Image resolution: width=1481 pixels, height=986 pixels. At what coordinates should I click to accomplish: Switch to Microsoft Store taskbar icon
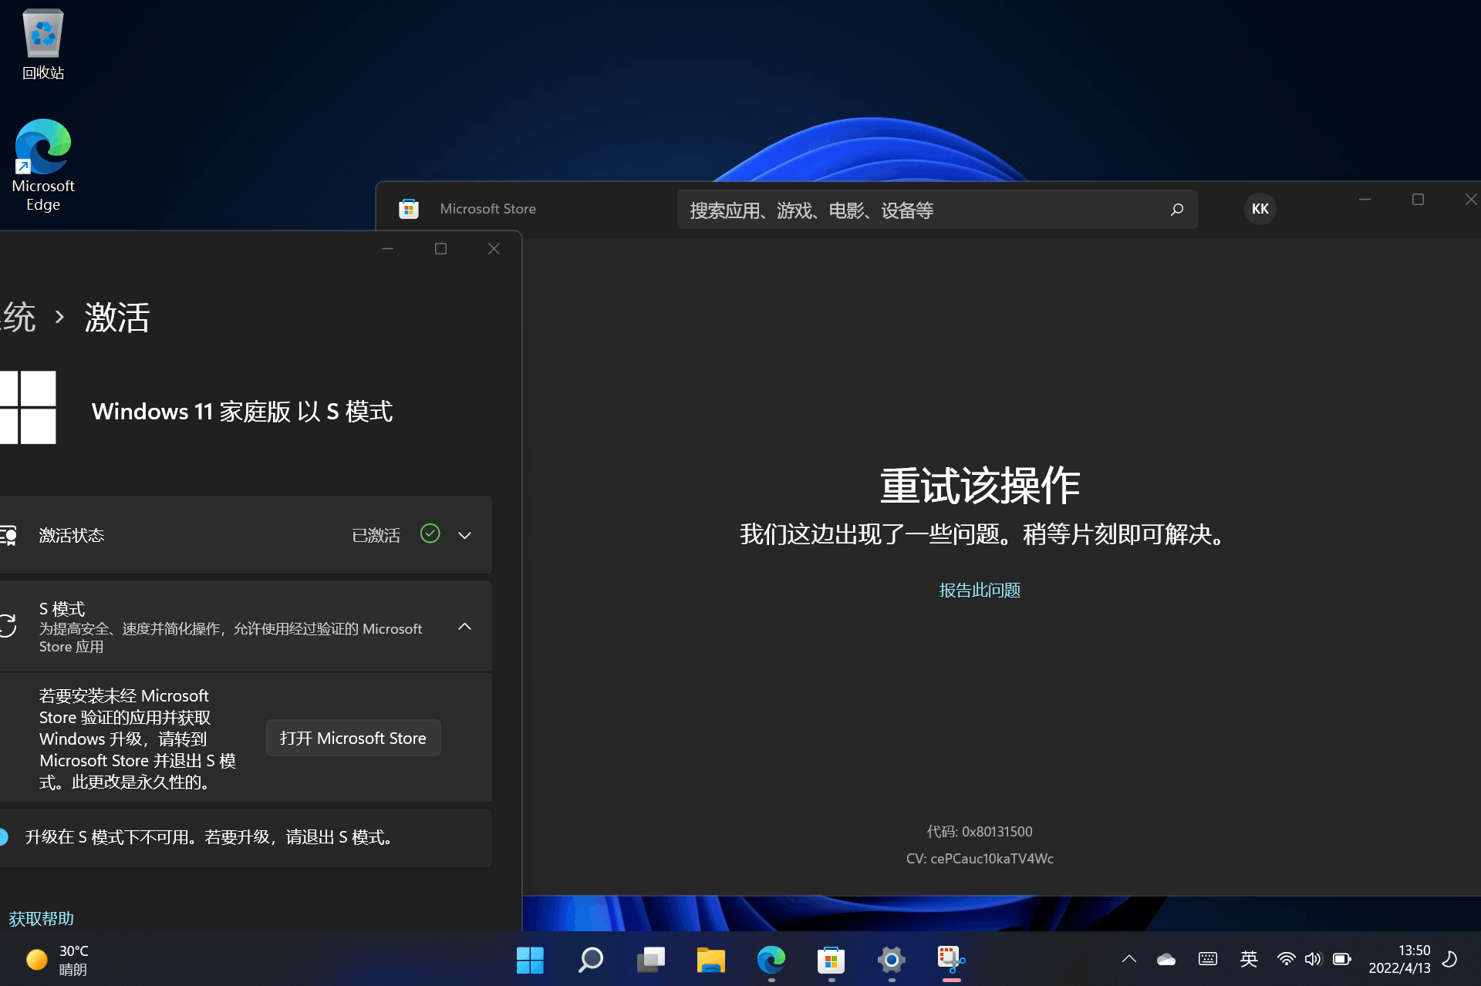click(831, 960)
